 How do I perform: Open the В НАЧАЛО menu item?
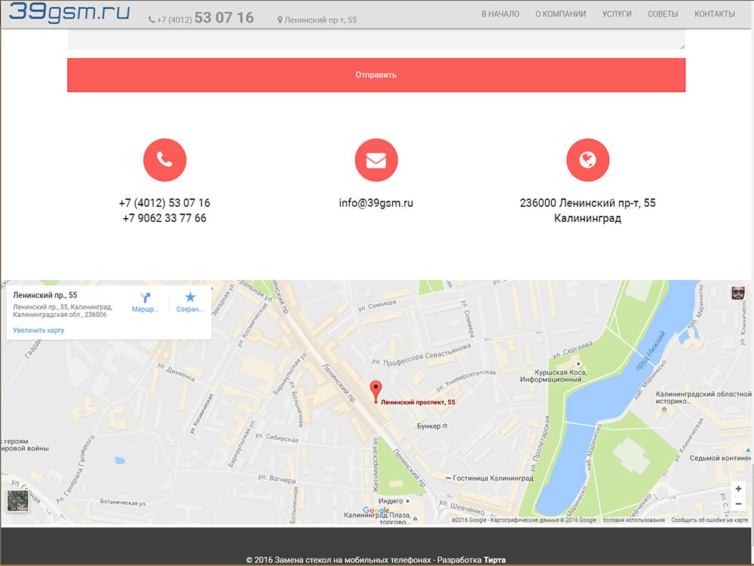501,14
